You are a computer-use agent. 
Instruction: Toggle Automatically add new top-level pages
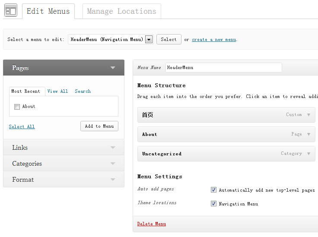[x=213, y=190]
